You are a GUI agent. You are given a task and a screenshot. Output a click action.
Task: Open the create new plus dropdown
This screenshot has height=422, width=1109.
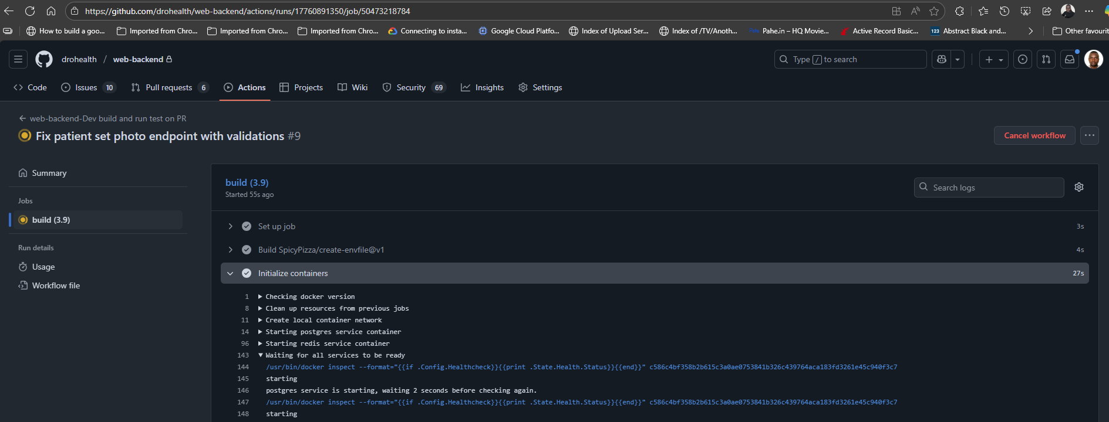[994, 59]
